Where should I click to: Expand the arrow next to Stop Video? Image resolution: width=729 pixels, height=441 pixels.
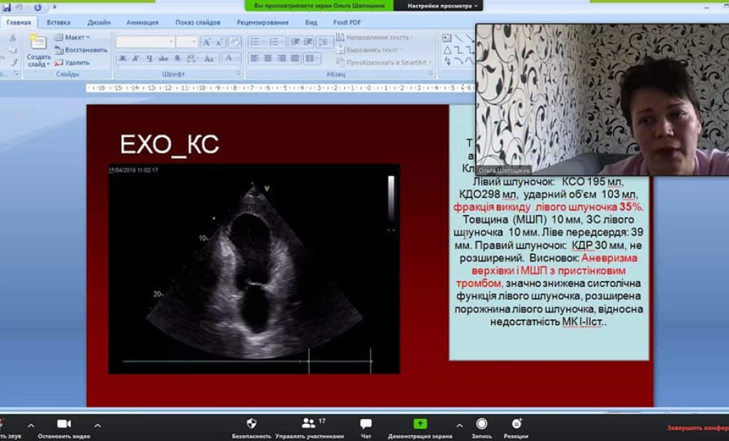(98, 425)
